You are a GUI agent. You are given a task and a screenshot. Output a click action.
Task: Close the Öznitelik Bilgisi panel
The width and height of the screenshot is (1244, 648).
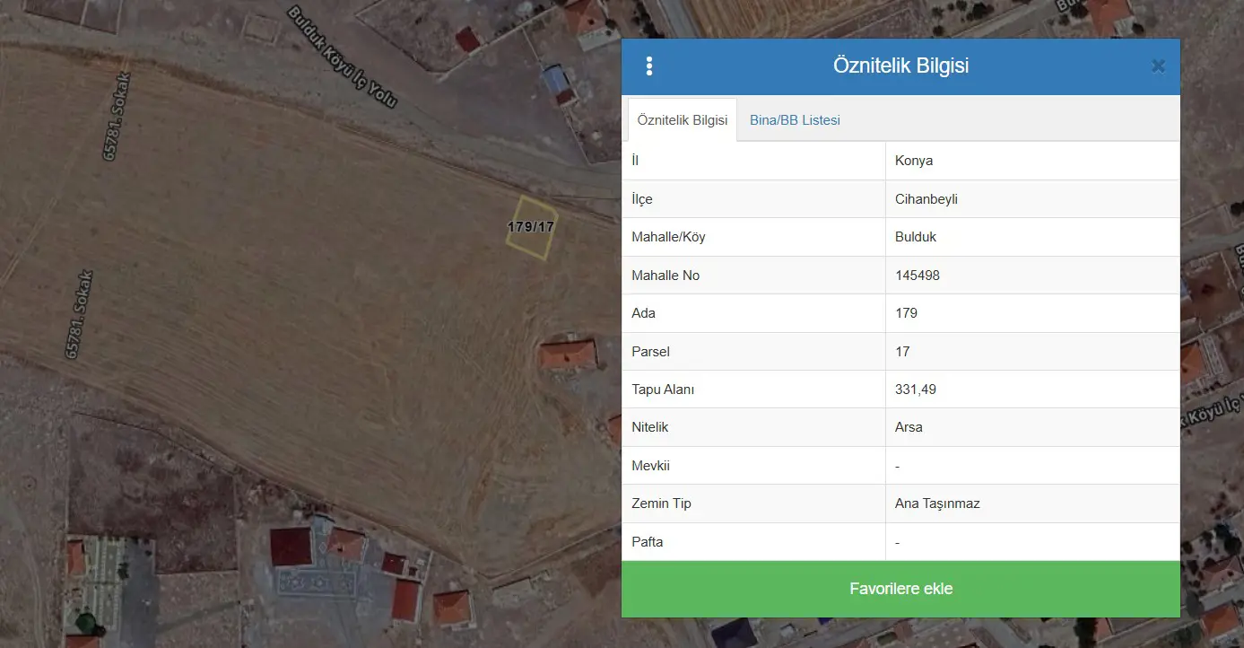tap(1158, 66)
